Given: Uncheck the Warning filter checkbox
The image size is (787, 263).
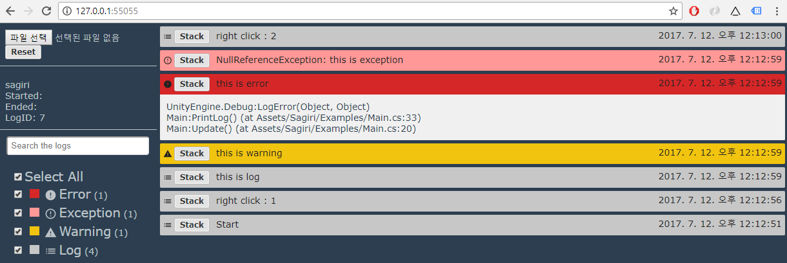Looking at the screenshot, I should (18, 231).
